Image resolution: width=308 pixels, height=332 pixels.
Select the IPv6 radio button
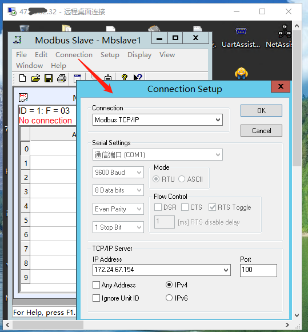169,298
